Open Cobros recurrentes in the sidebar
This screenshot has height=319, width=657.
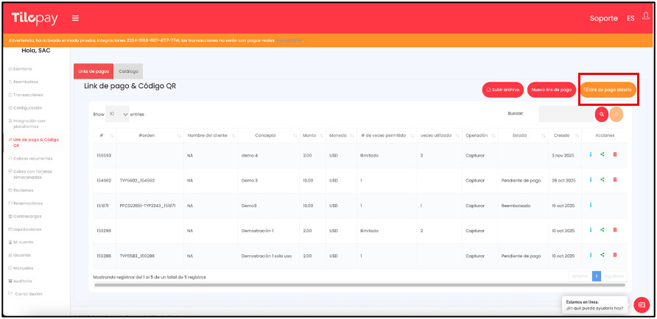click(32, 158)
